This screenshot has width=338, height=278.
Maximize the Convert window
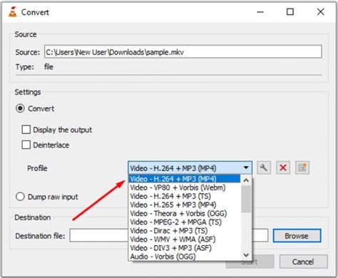(290, 12)
